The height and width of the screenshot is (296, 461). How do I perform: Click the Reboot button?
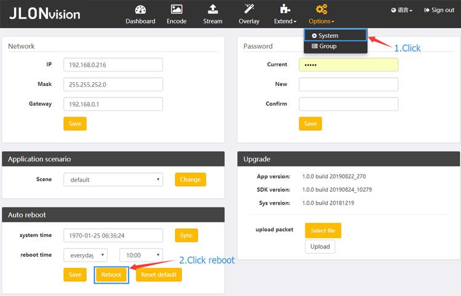pyautogui.click(x=111, y=275)
